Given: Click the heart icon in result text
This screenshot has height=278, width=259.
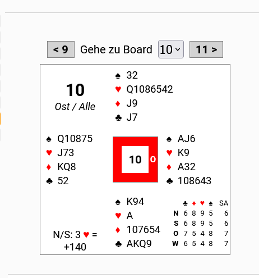Looking at the screenshot, I should click(86, 235).
